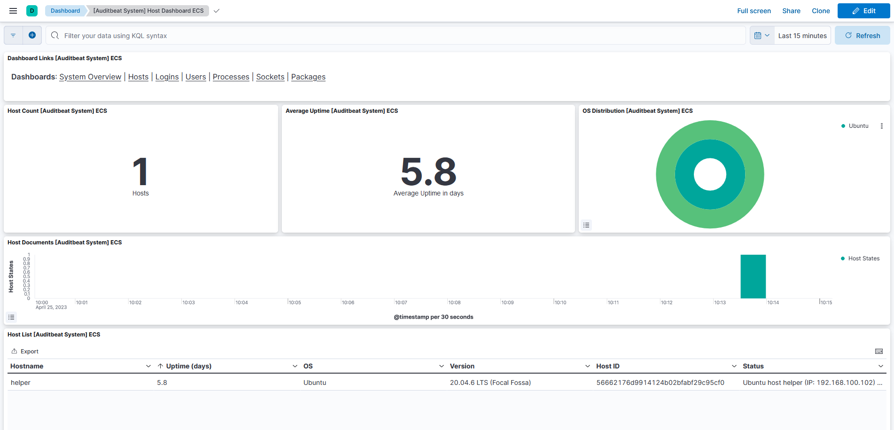Open the System Overview dashboard link
The width and height of the screenshot is (894, 430).
point(90,77)
